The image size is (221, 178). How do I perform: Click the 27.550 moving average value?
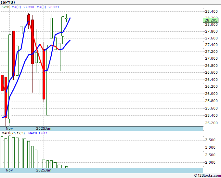point(29,7)
